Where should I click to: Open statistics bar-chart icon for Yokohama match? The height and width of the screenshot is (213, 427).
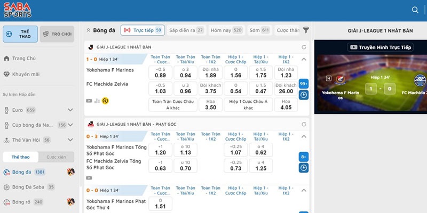(97, 101)
